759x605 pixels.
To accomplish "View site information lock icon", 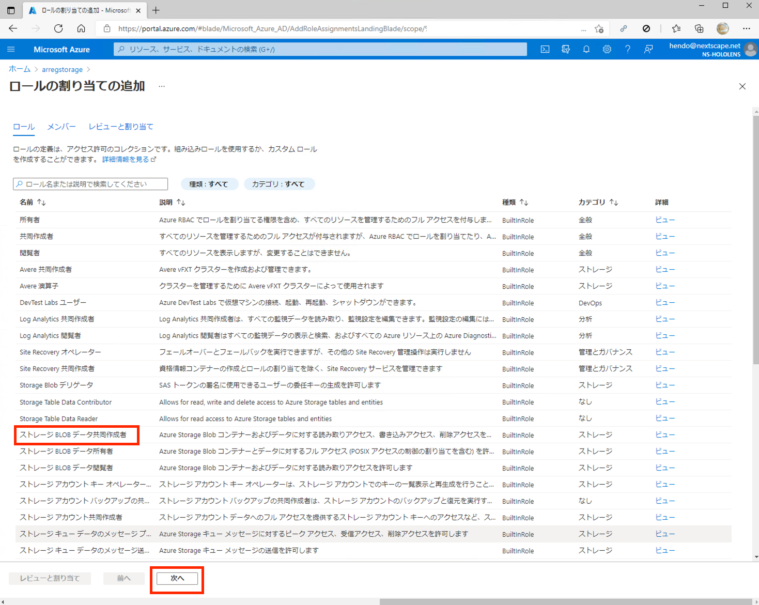I will pyautogui.click(x=107, y=28).
